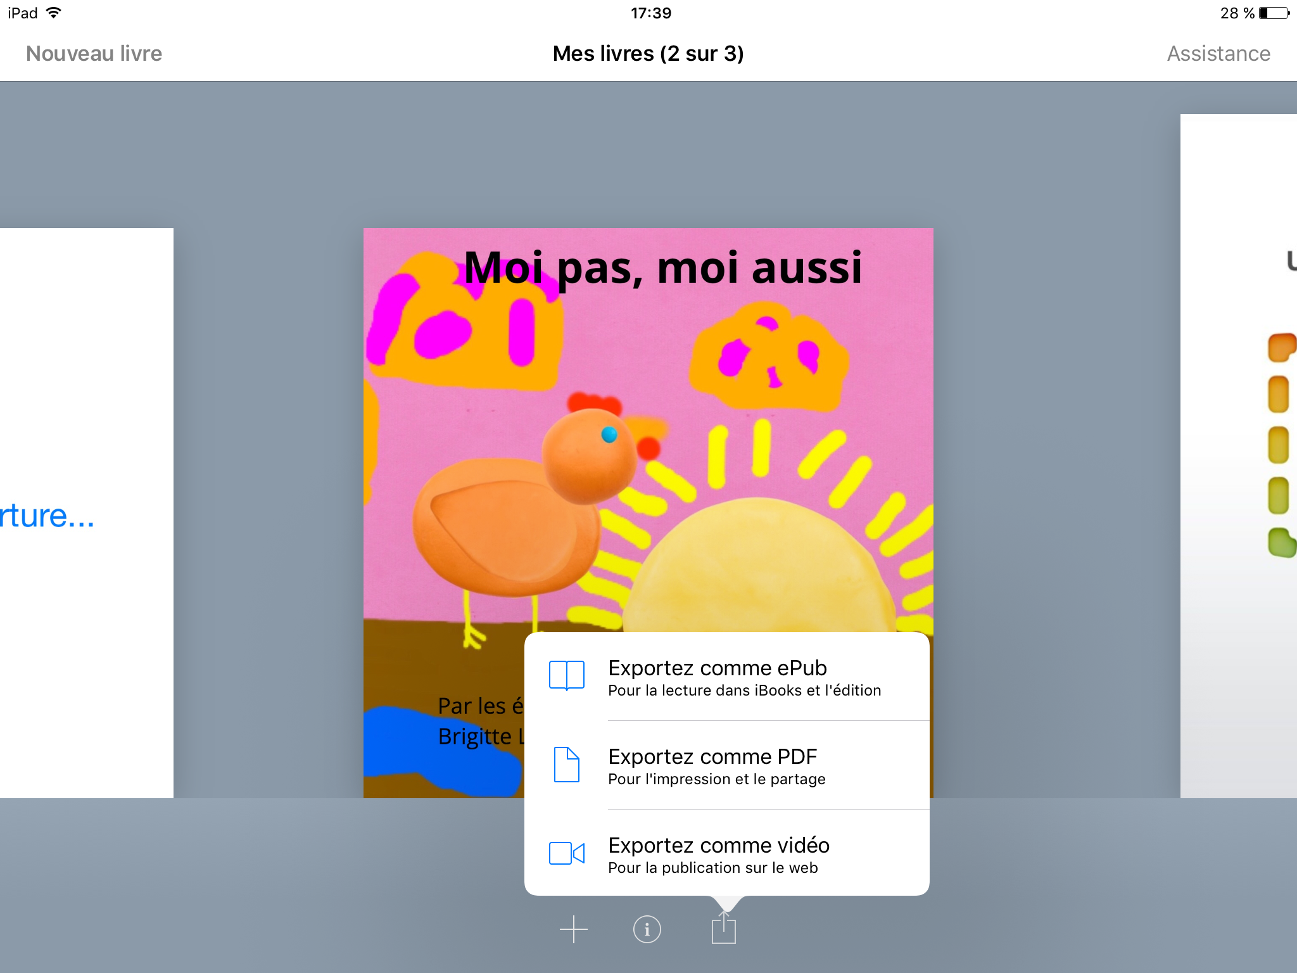Tap the open-book ePub icon
1297x973 pixels.
click(x=567, y=675)
